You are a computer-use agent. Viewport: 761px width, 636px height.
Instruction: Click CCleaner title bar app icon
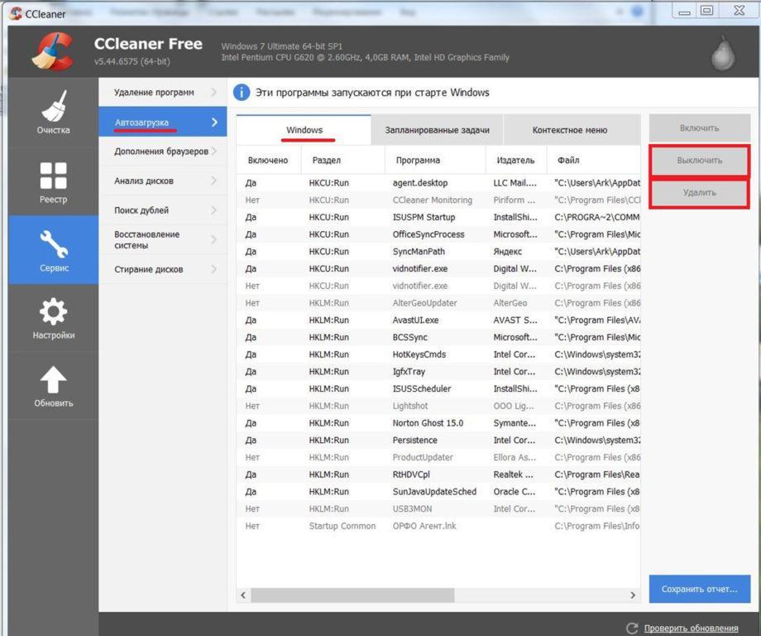16,13
